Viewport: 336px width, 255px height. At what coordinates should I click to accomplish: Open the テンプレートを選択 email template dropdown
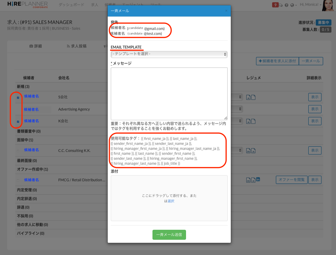[169, 54]
